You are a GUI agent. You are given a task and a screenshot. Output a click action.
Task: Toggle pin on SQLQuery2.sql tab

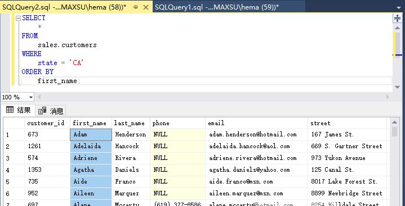(x=135, y=7)
